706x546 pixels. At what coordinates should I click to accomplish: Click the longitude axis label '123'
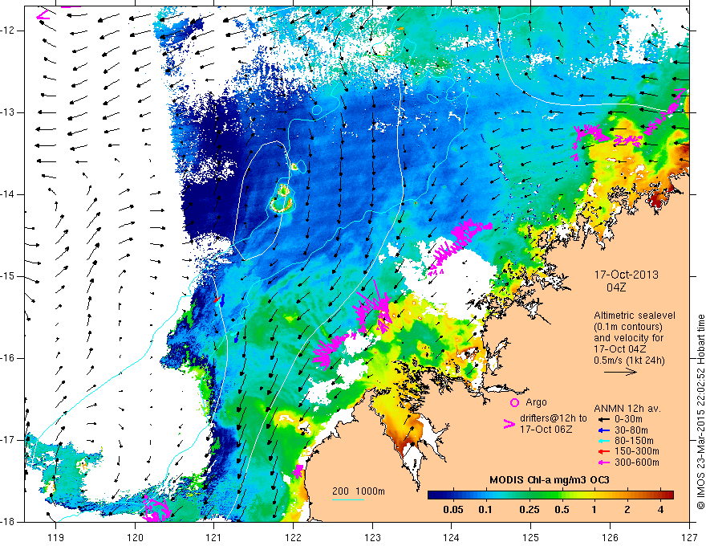tap(372, 537)
